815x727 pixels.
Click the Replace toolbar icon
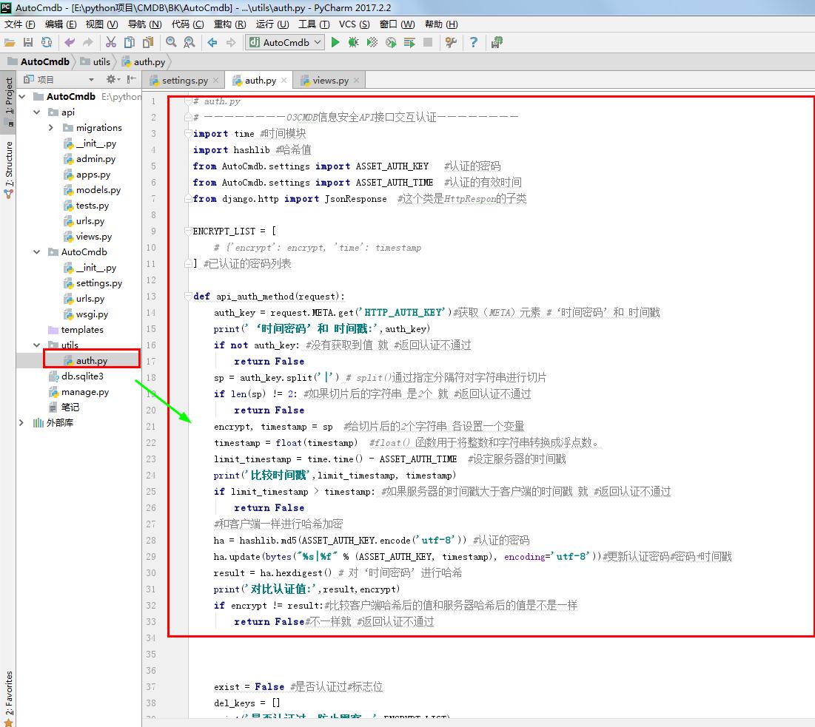190,43
